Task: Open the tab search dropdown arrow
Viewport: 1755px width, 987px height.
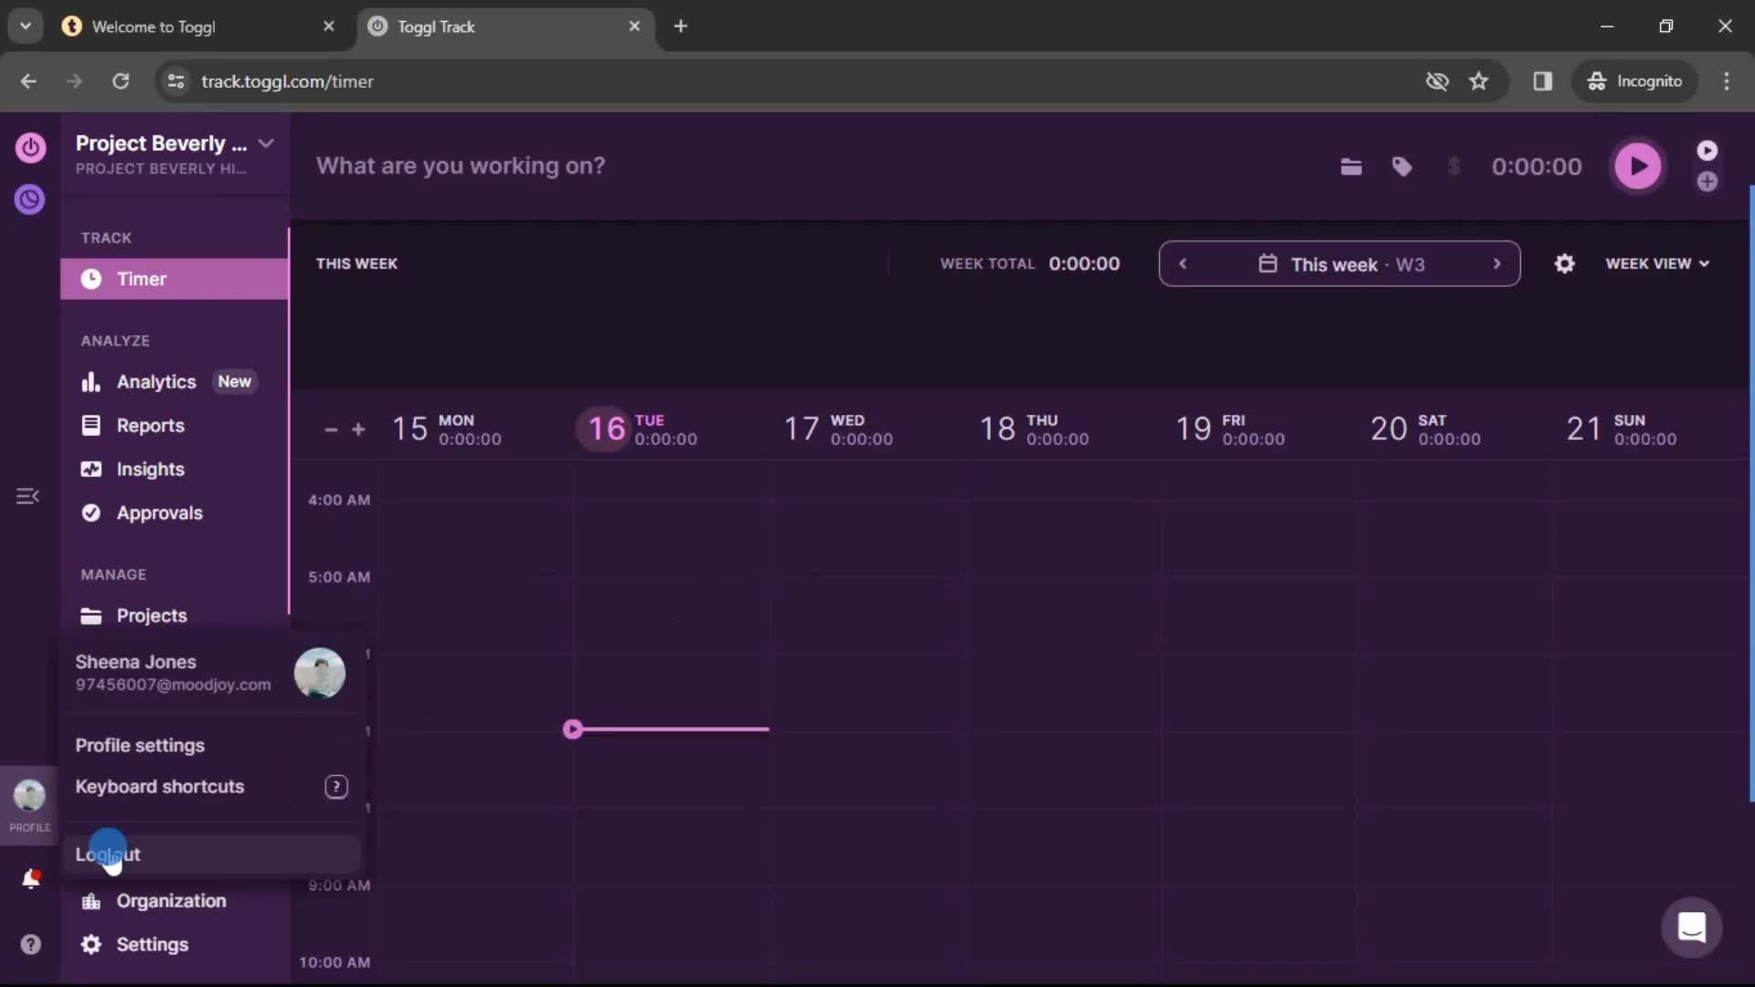Action: coord(26,27)
